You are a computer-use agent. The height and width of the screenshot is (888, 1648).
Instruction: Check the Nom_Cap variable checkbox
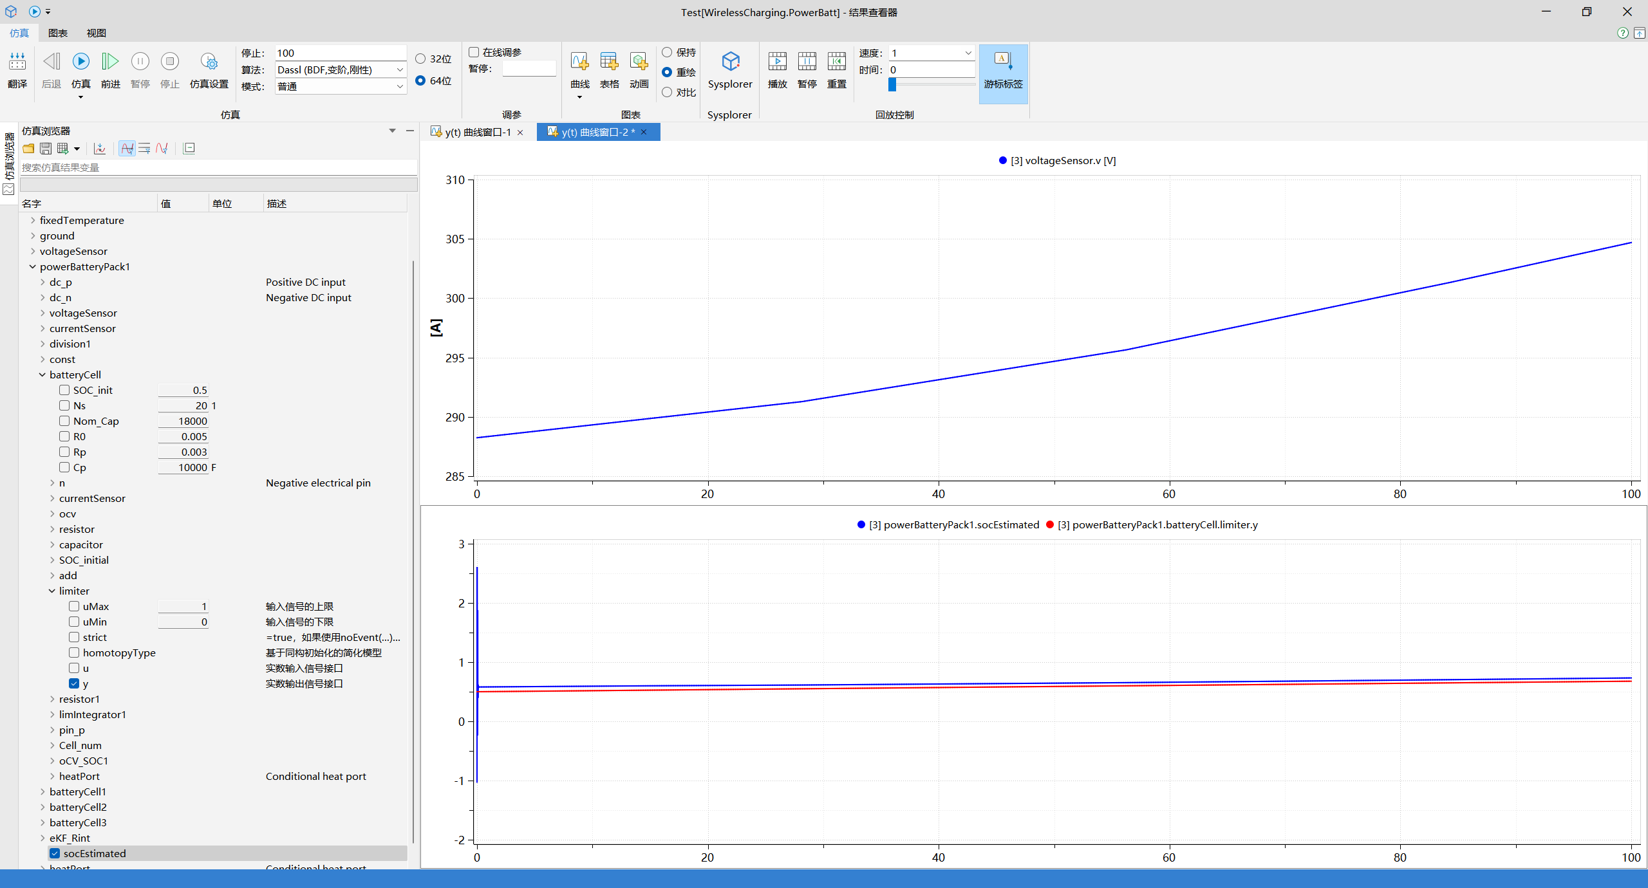point(64,421)
